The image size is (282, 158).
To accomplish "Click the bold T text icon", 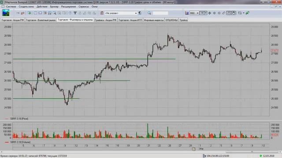I will point(75,13).
